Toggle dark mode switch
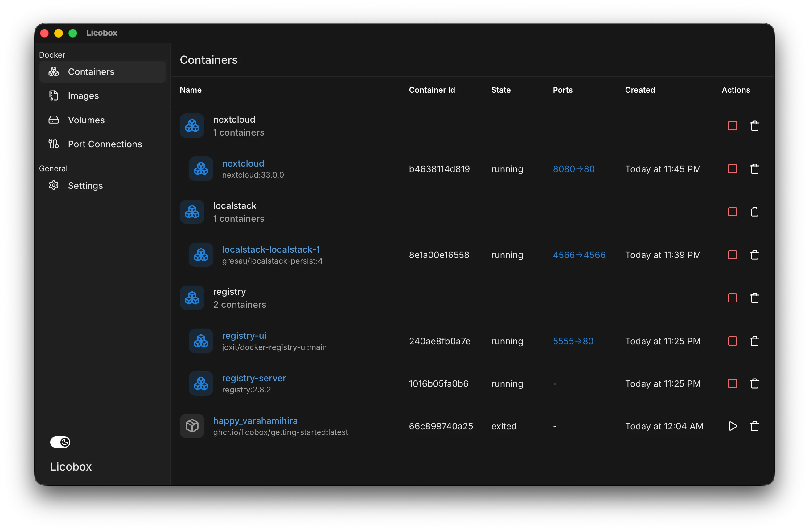This screenshot has height=531, width=809. click(x=60, y=442)
